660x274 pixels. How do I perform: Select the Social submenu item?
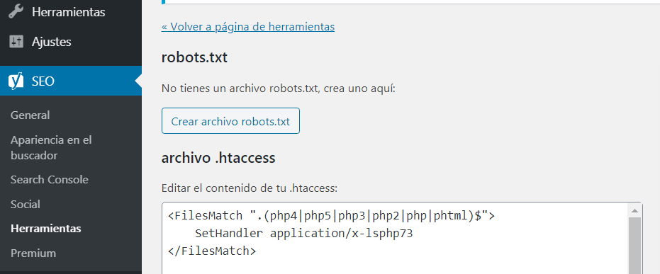(x=26, y=204)
